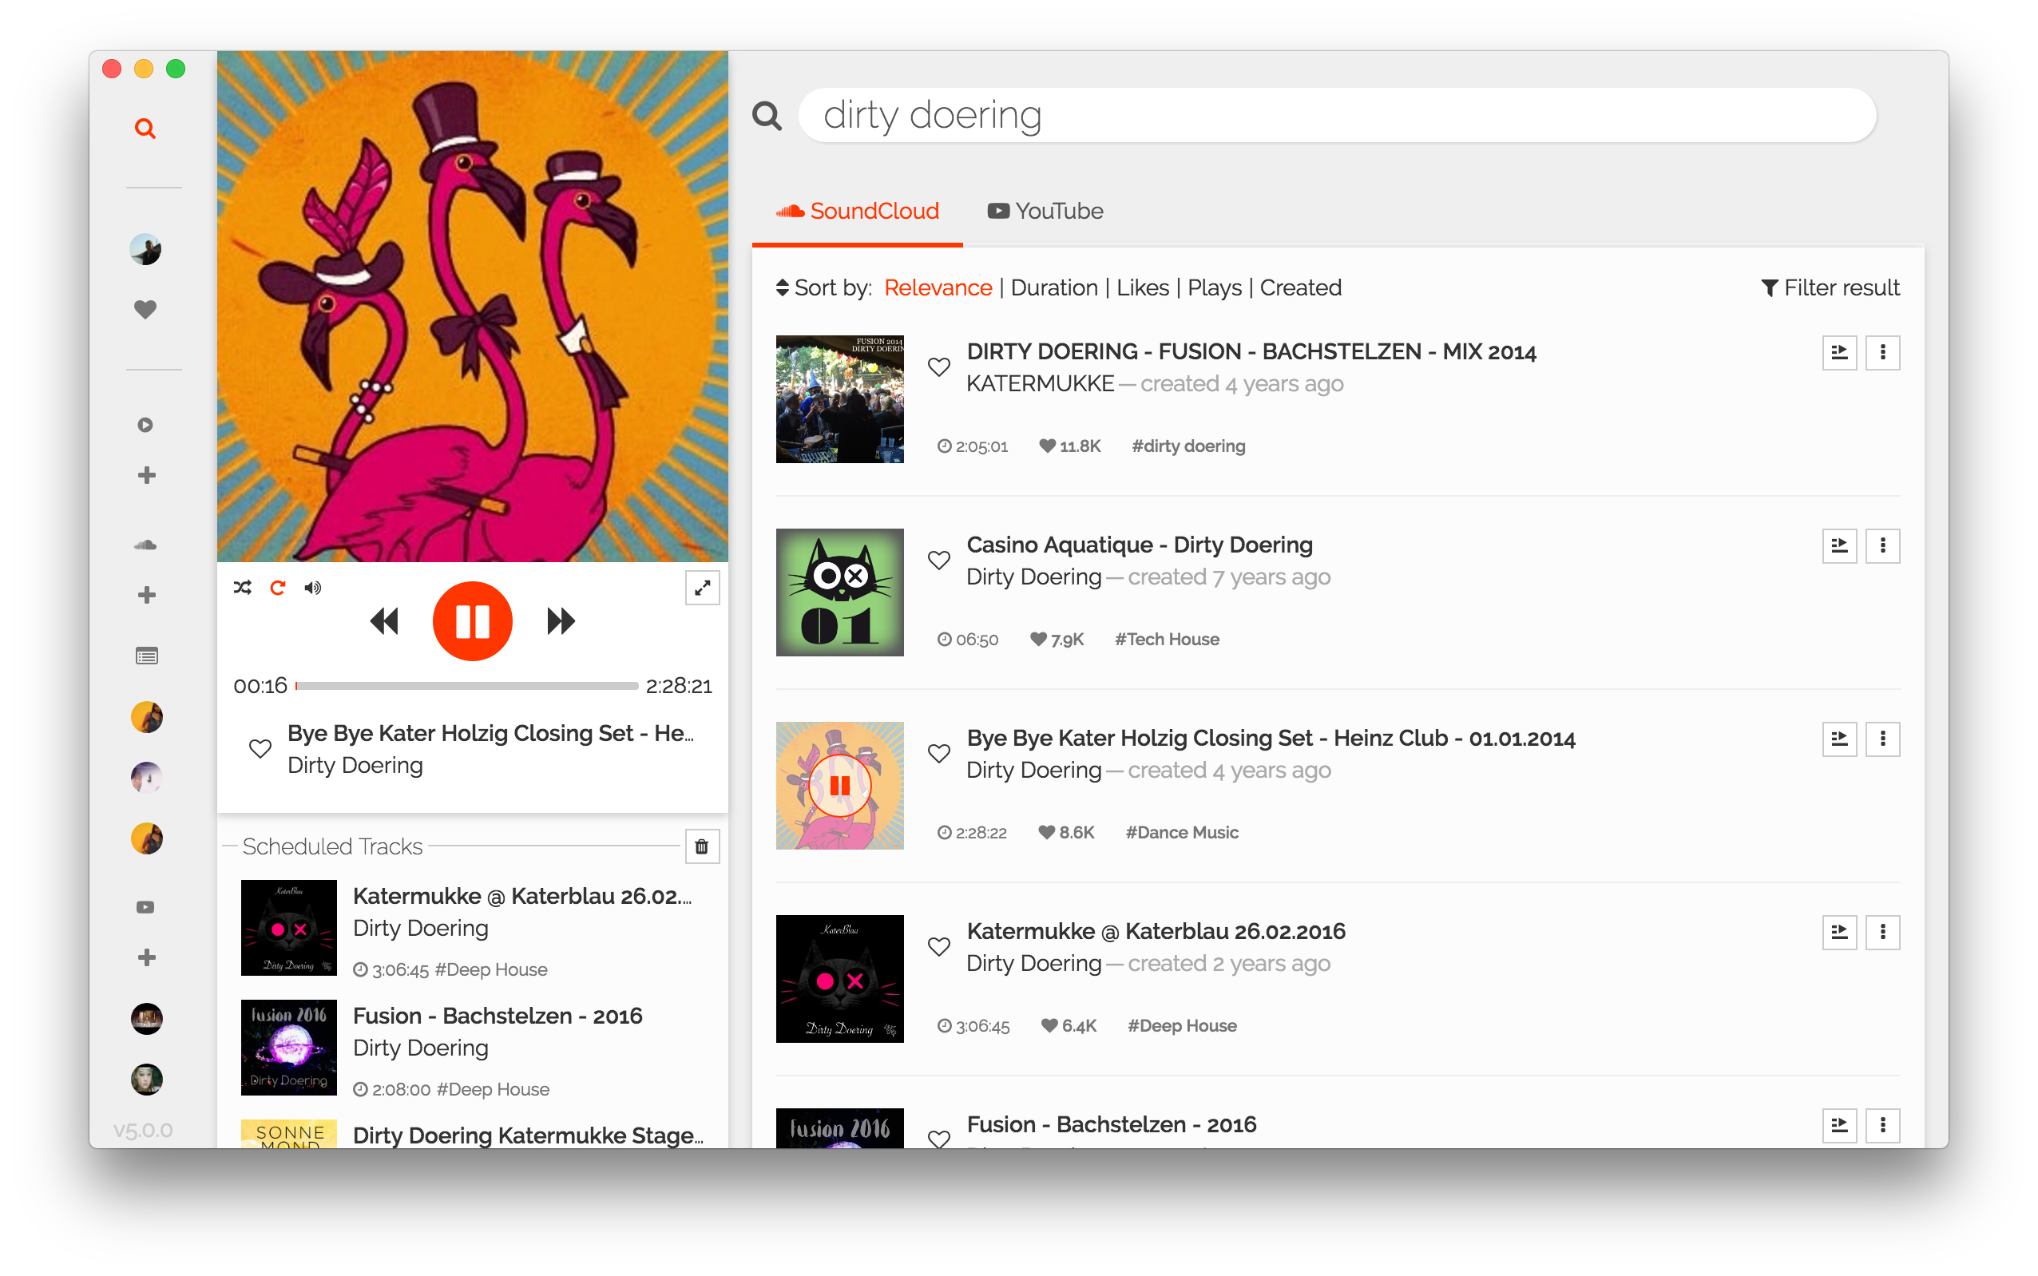Image resolution: width=2038 pixels, height=1276 pixels.
Task: Filter by #Dance Music tag
Action: coord(1181,832)
